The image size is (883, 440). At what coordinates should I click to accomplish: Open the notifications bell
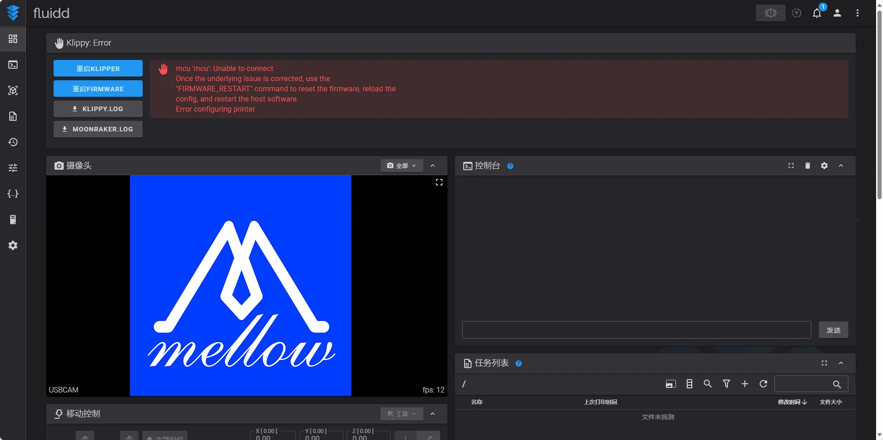(x=817, y=13)
